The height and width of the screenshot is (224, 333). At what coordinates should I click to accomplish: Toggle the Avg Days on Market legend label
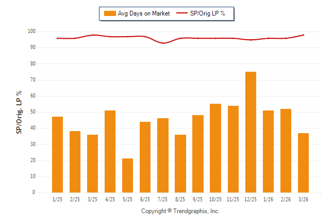click(143, 13)
